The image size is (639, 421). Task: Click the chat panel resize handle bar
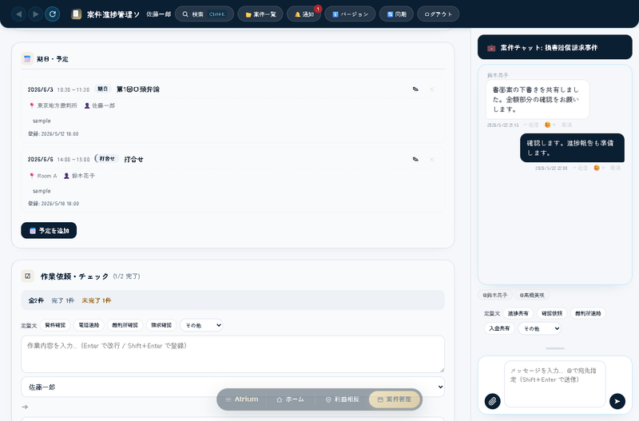pyautogui.click(x=555, y=348)
